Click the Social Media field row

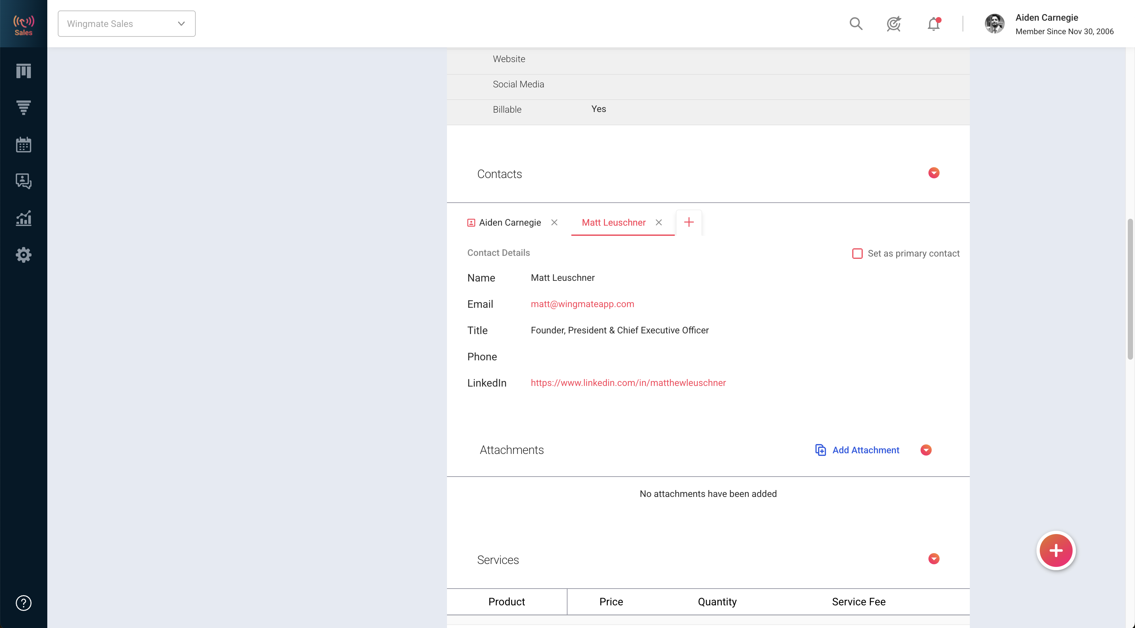coord(708,87)
